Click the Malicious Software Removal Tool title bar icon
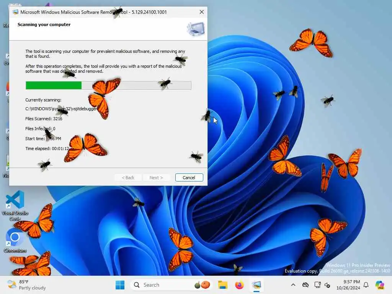Viewport: 392px width, 294px height. coord(15,12)
